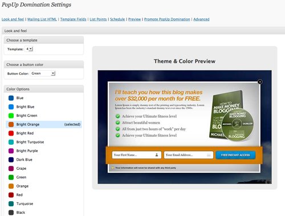The height and width of the screenshot is (216, 285).
Task: Click the first green checkmark bullet icon
Action: 118,116
